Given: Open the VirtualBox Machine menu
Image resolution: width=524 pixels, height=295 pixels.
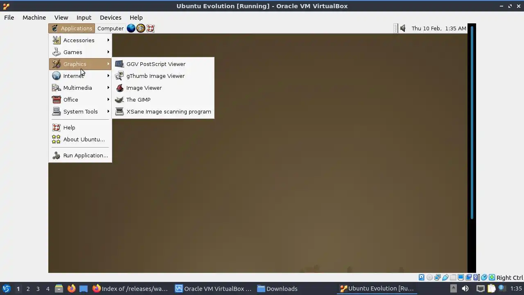Looking at the screenshot, I should point(34,18).
